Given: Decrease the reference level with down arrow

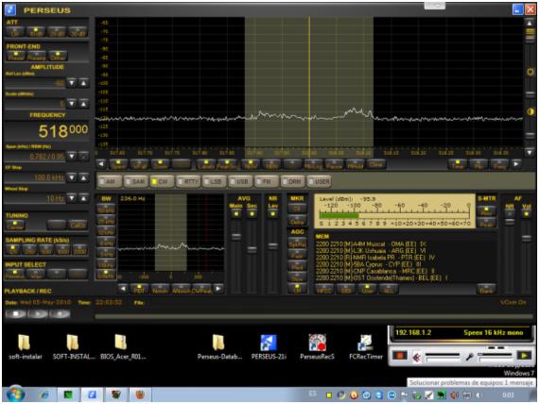Looking at the screenshot, I should tap(72, 83).
